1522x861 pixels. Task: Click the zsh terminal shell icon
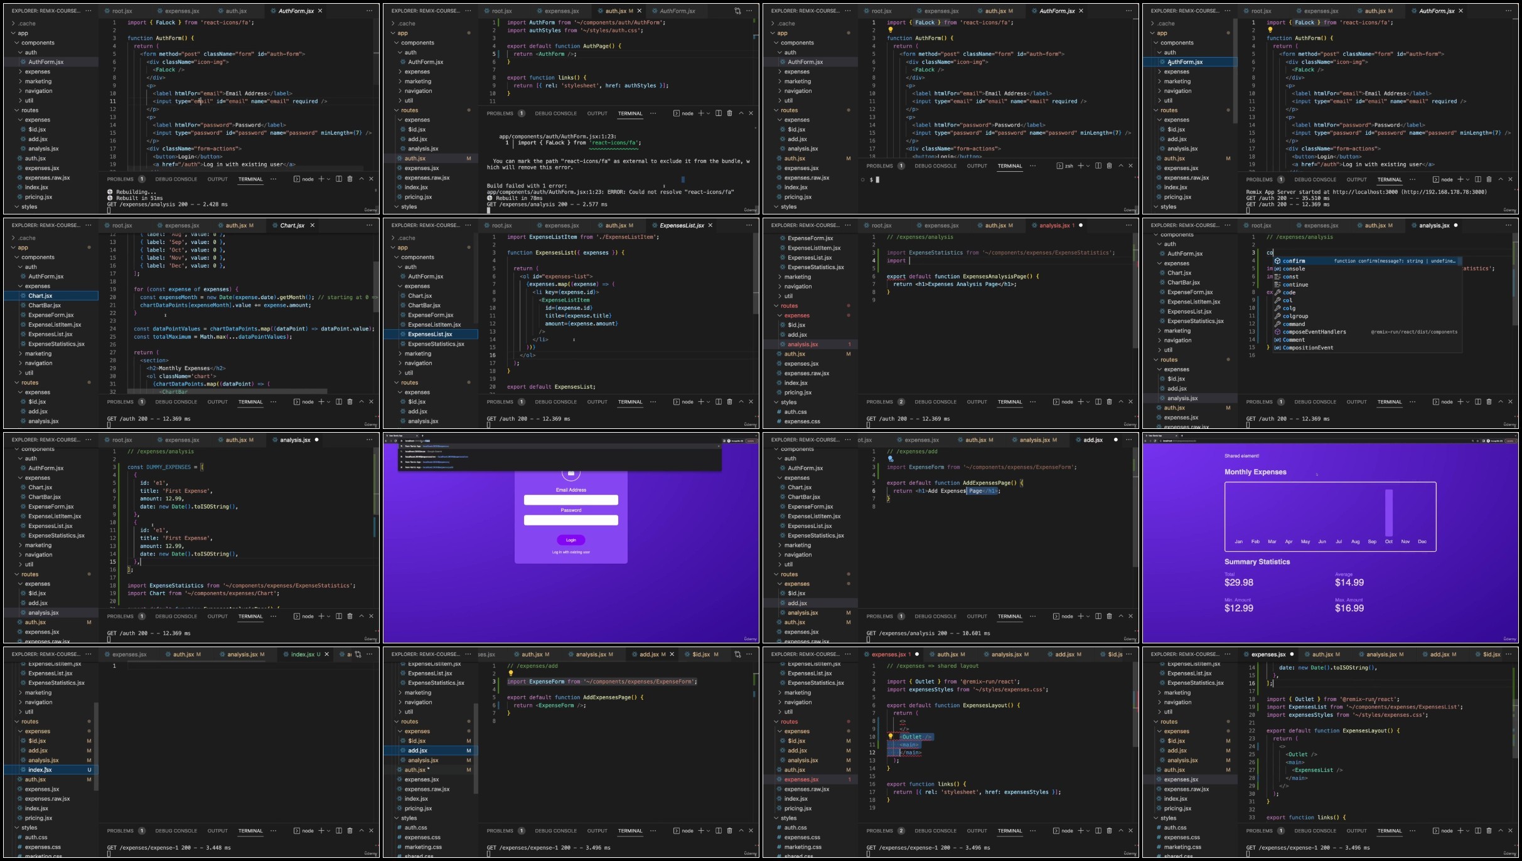click(x=1059, y=166)
